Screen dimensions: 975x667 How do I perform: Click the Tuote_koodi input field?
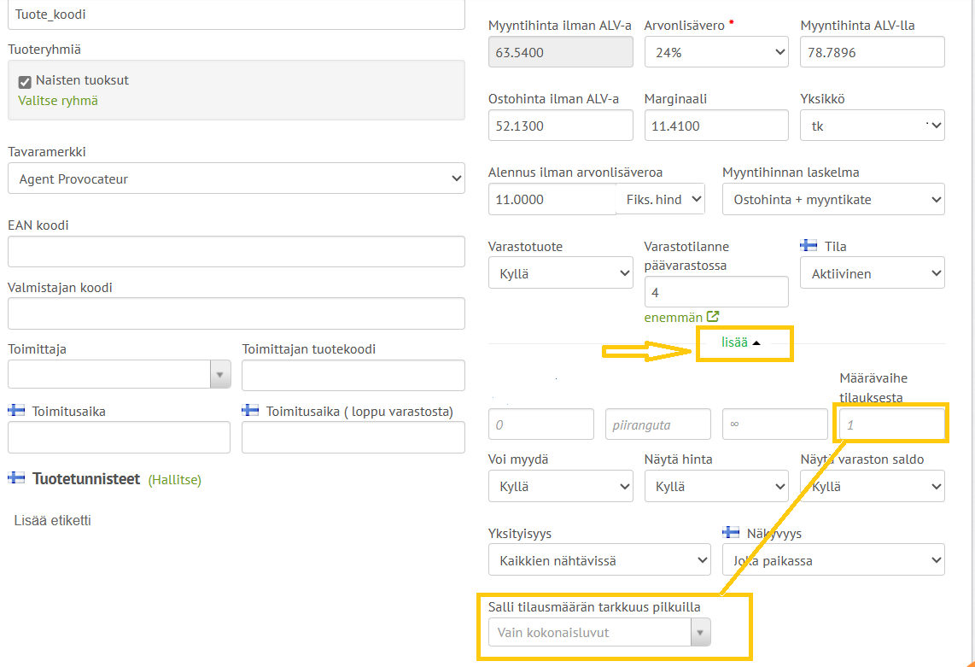pyautogui.click(x=236, y=15)
